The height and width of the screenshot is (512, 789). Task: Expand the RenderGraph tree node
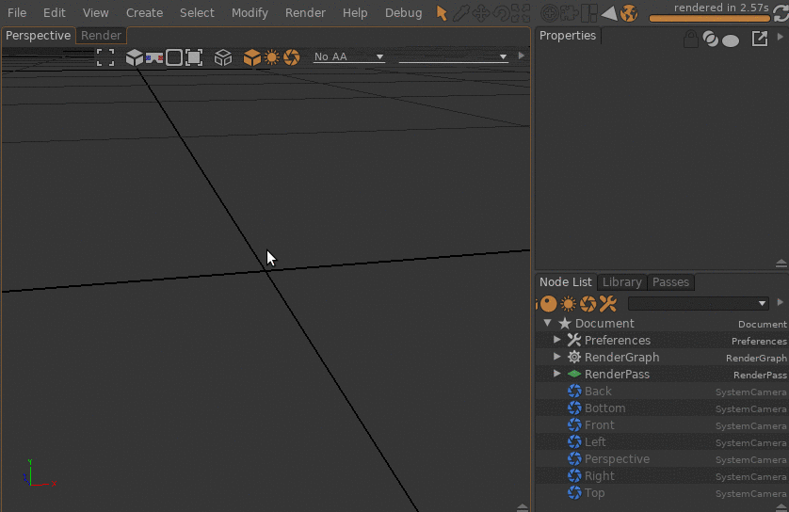[x=557, y=358]
